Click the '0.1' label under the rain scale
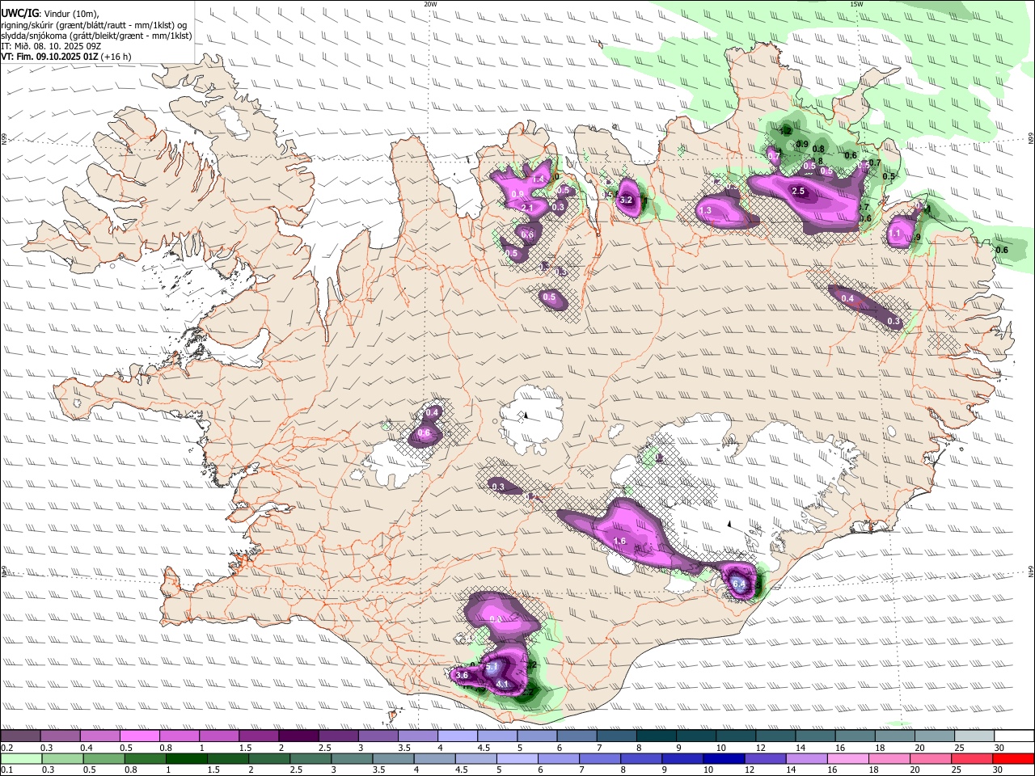1035x776 pixels. [6, 770]
